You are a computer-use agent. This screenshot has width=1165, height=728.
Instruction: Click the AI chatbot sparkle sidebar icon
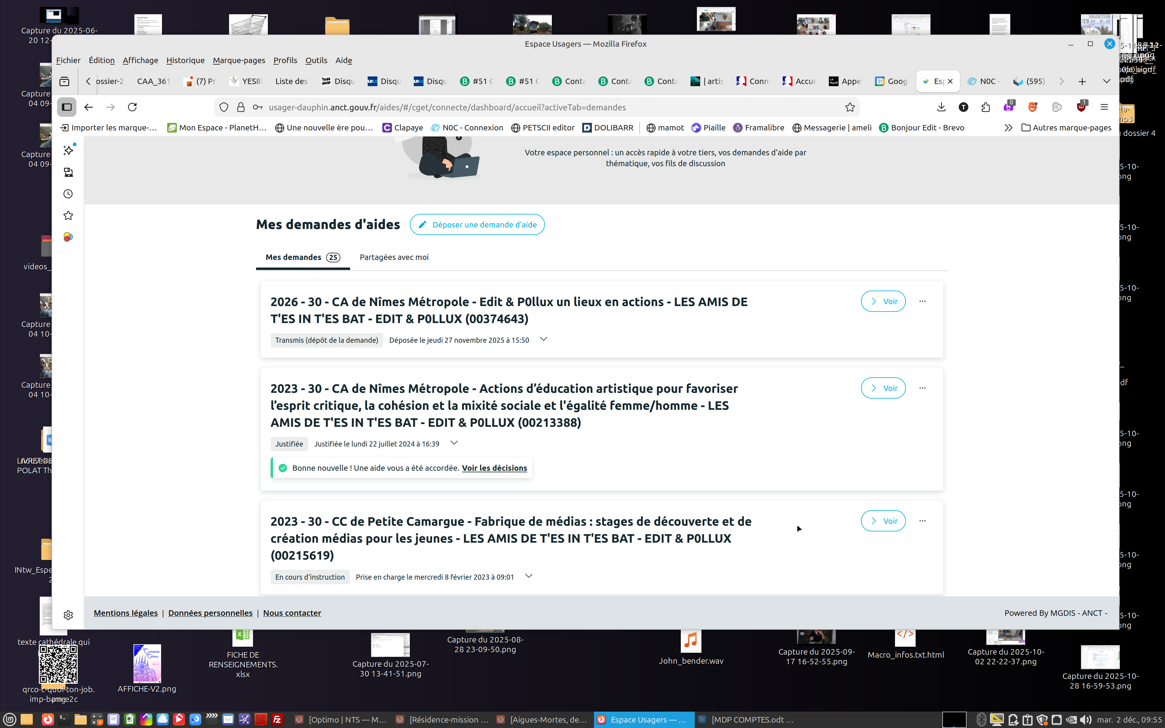[68, 151]
